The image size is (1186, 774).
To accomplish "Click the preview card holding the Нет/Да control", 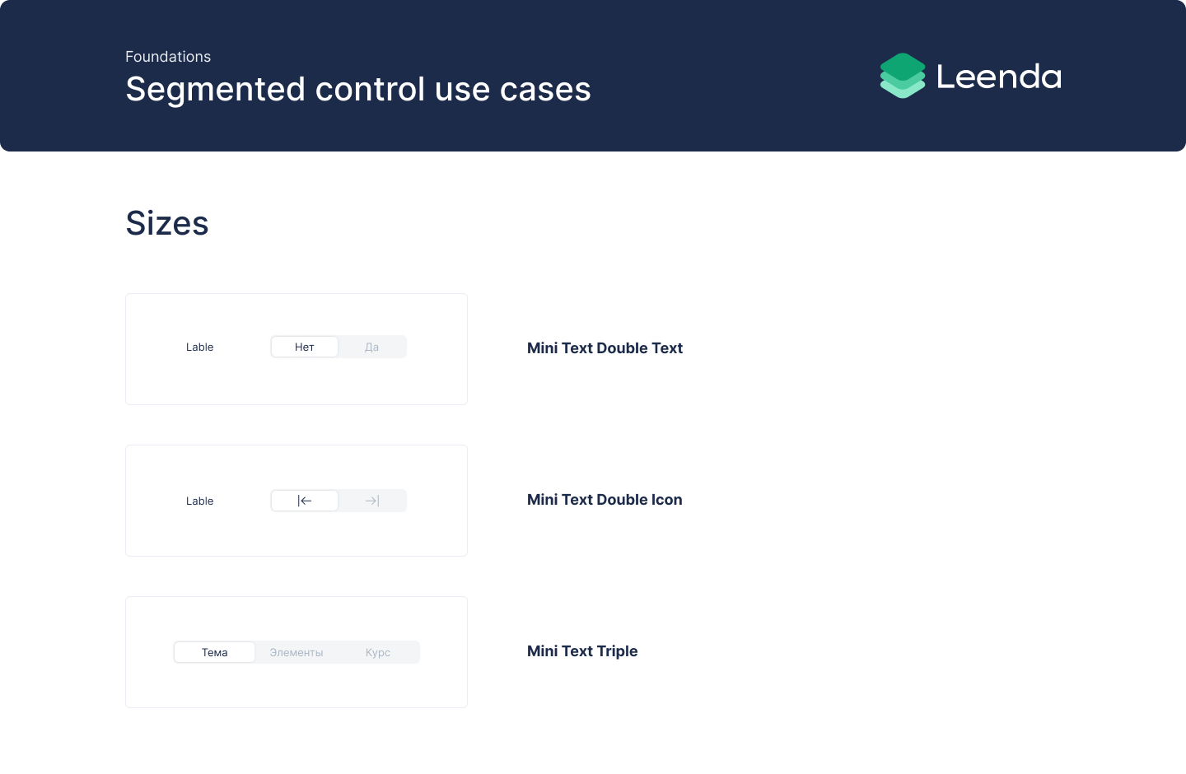I will [296, 383].
